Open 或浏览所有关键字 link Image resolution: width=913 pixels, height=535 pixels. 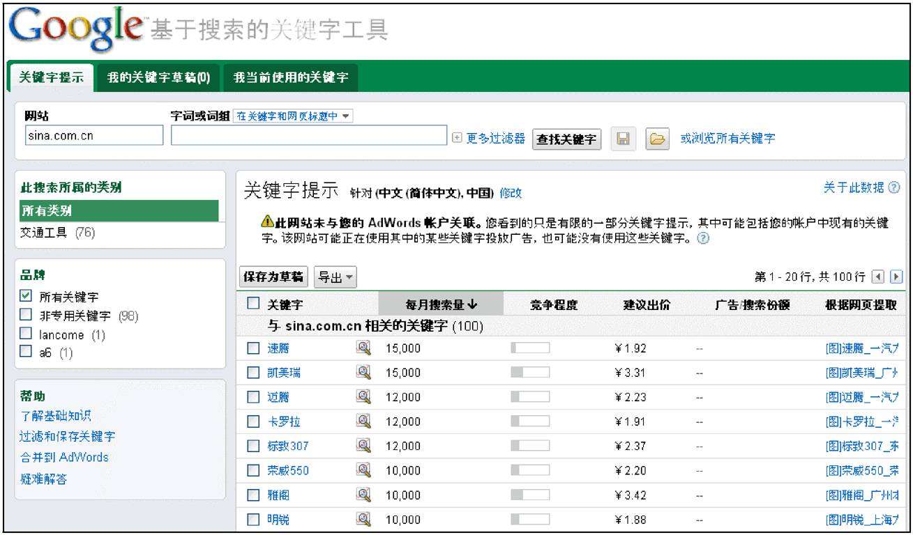pyautogui.click(x=727, y=139)
